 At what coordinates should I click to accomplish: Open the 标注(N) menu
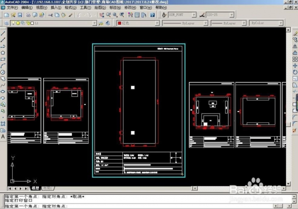(x=115, y=8)
